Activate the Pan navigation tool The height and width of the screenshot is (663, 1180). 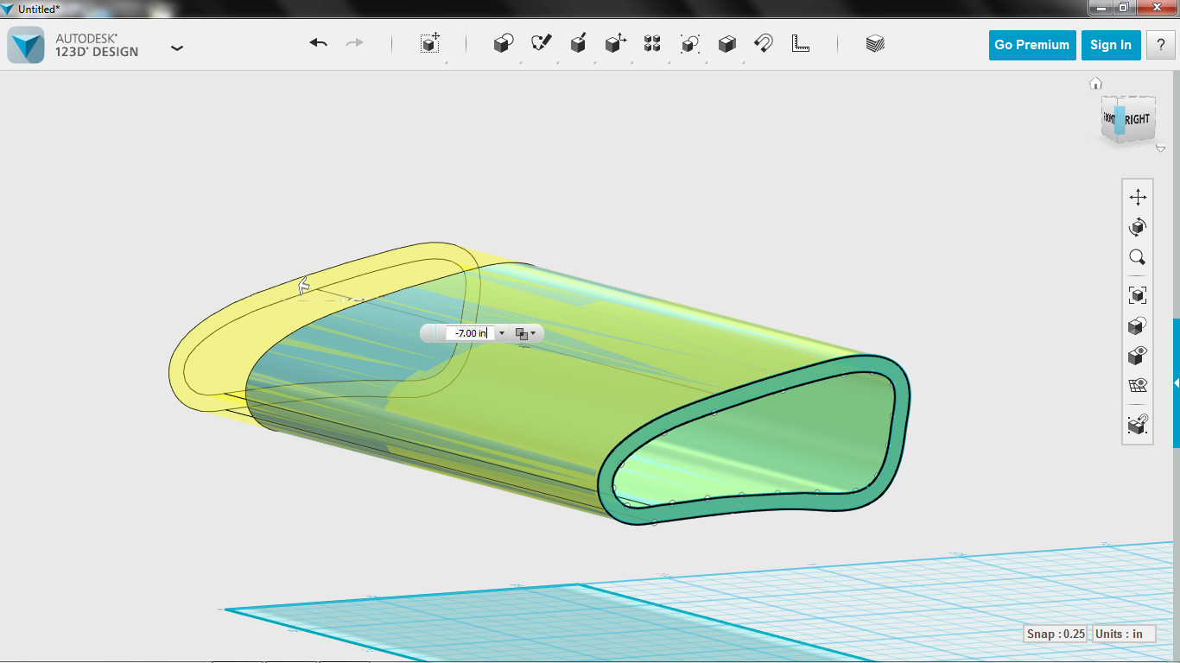(x=1138, y=197)
